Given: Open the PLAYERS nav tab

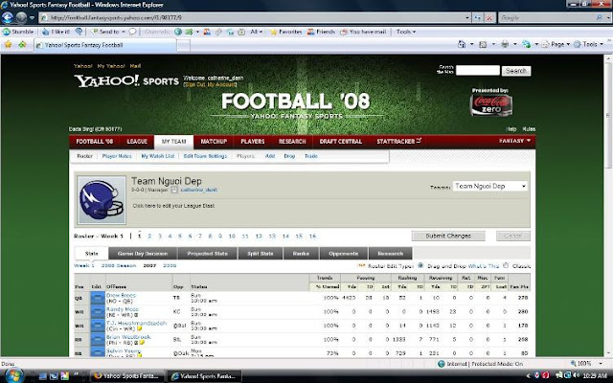Looking at the screenshot, I should coord(253,142).
